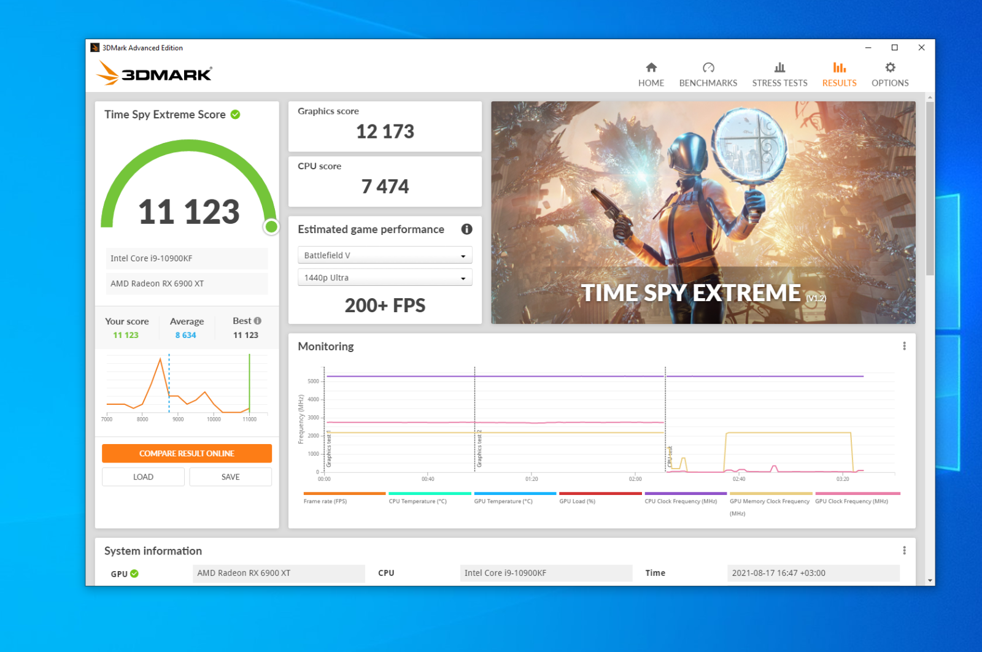Click the scrollbar down arrow
This screenshot has width=982, height=652.
pos(930,580)
